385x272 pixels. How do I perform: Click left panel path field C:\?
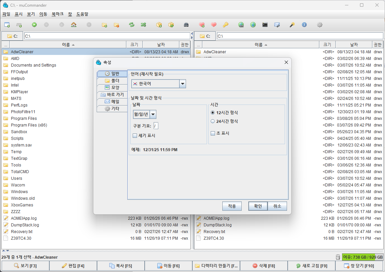(x=107, y=36)
